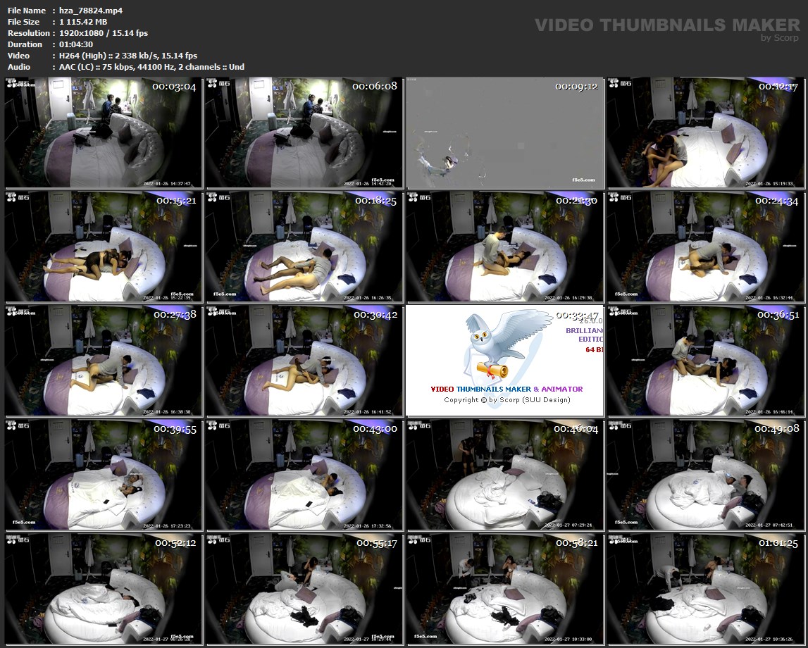Click the VIDEO THUMBNAILS MAKER & ANIMATOR title
This screenshot has width=808, height=648.
tap(506, 389)
